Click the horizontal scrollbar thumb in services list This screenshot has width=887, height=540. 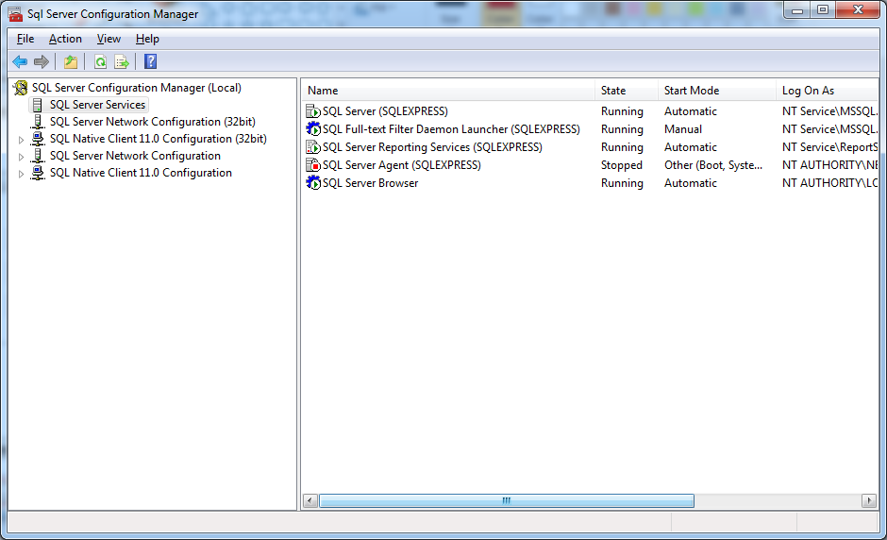[x=507, y=500]
